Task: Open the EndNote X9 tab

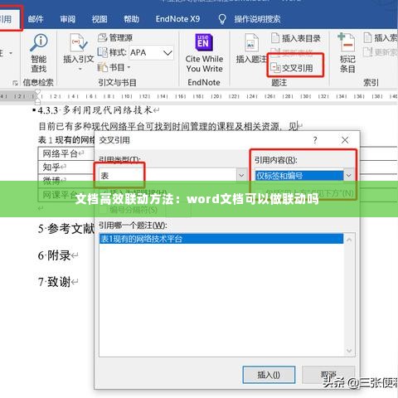Action: pyautogui.click(x=177, y=19)
